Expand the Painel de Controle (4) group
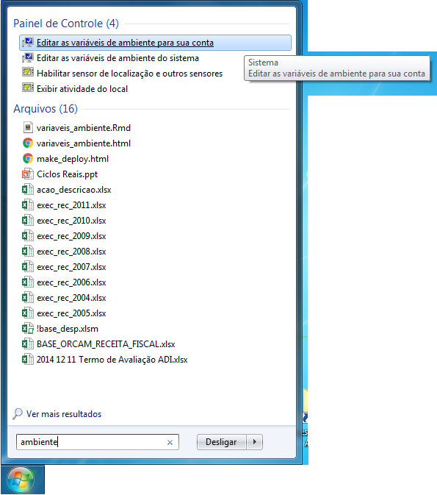 coord(66,24)
